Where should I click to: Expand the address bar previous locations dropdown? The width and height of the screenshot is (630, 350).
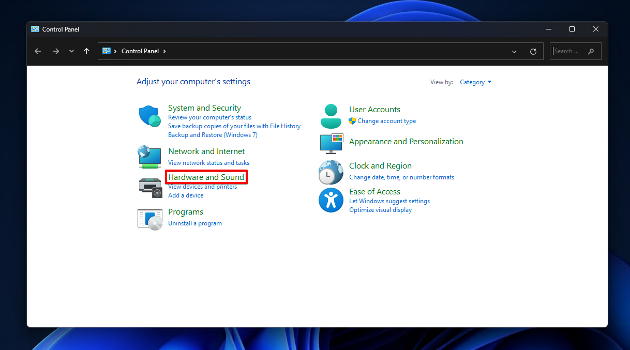pyautogui.click(x=514, y=52)
